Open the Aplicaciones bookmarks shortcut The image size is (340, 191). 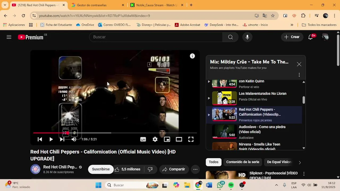[14, 25]
